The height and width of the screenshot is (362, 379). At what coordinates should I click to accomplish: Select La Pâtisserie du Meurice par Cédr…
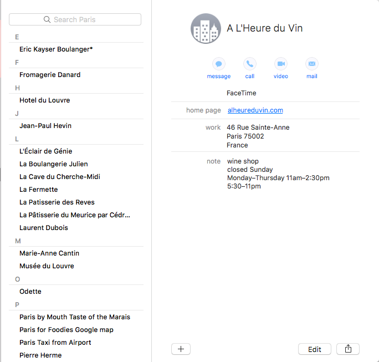(x=76, y=215)
